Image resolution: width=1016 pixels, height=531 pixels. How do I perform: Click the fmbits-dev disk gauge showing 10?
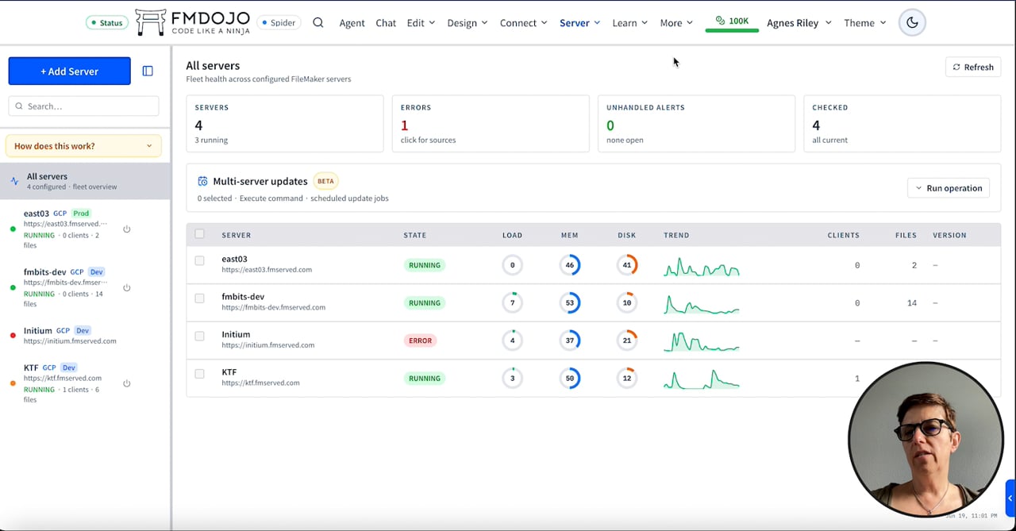tap(627, 302)
